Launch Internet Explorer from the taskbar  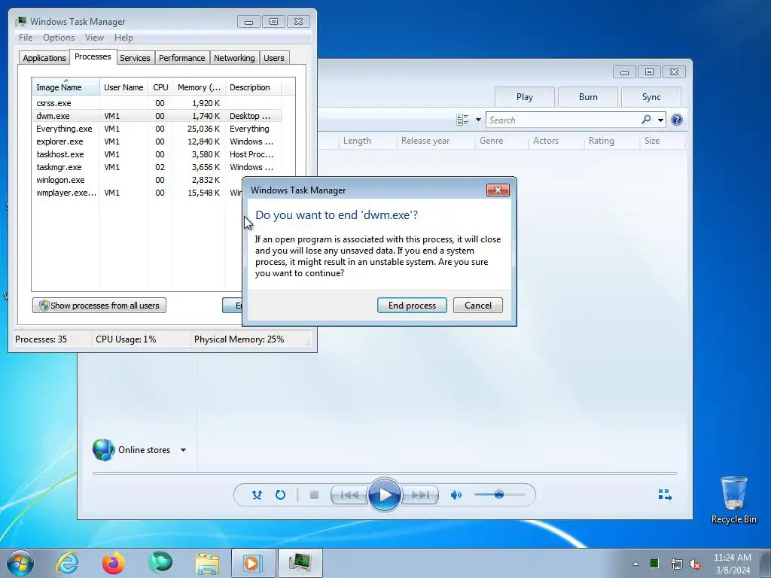pyautogui.click(x=67, y=563)
